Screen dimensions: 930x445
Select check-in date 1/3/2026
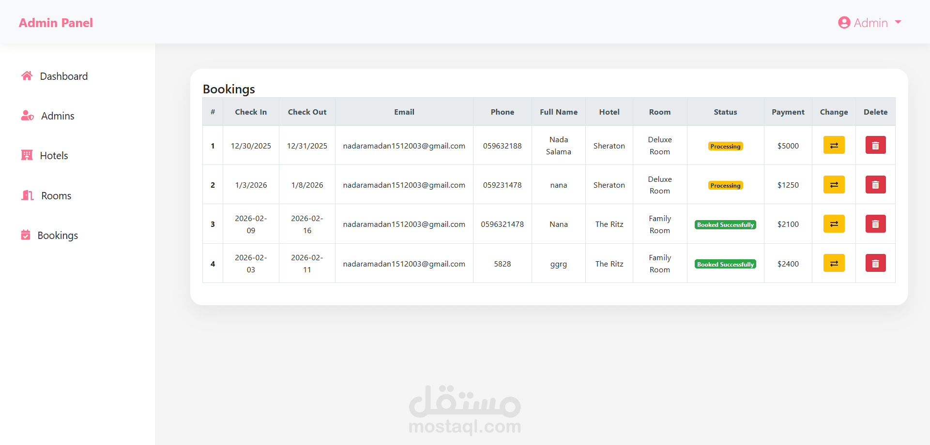[x=251, y=185]
